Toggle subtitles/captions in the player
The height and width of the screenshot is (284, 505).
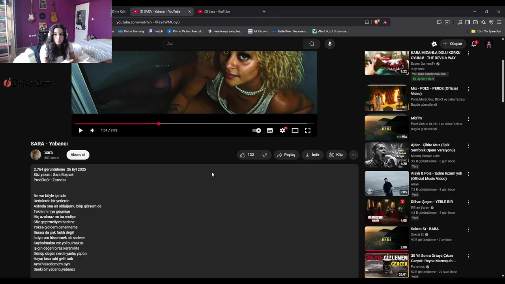[x=270, y=131]
